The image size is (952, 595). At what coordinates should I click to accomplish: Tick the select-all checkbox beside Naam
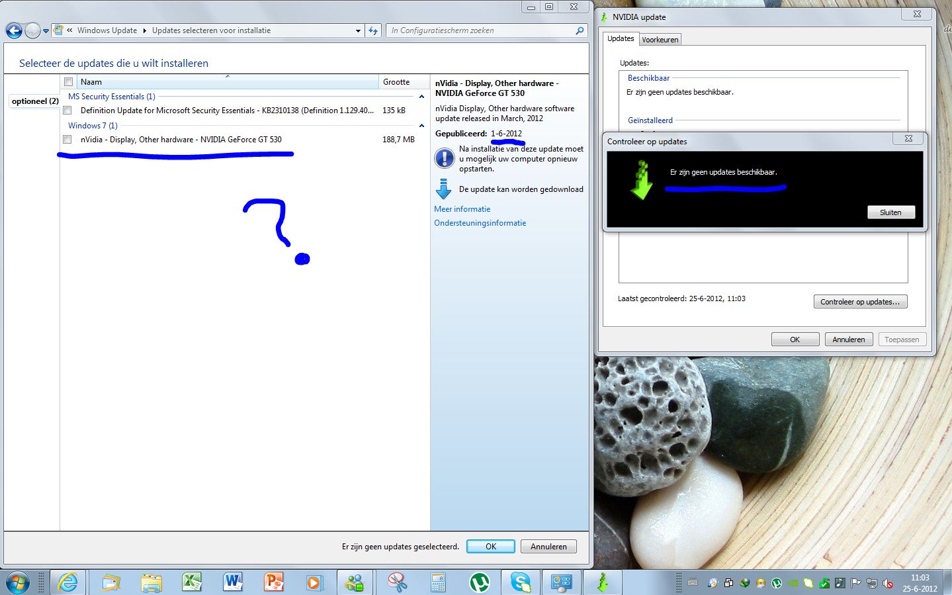(x=68, y=82)
